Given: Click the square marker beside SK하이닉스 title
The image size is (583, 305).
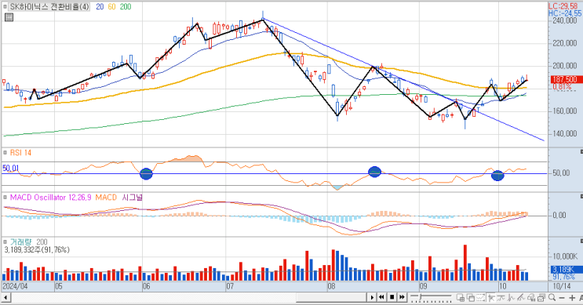Looking at the screenshot, I should 5,6.
